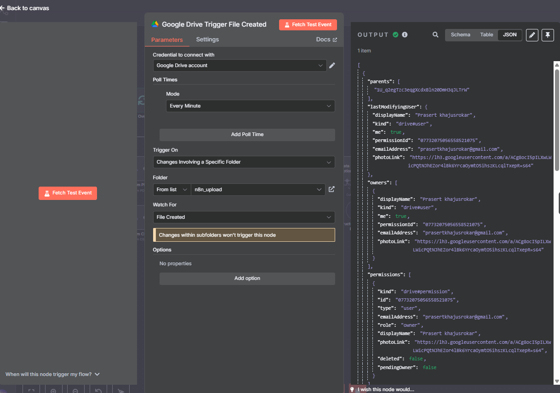The image size is (560, 393).
Task: Click the '1 item' count text
Action: [x=364, y=51]
